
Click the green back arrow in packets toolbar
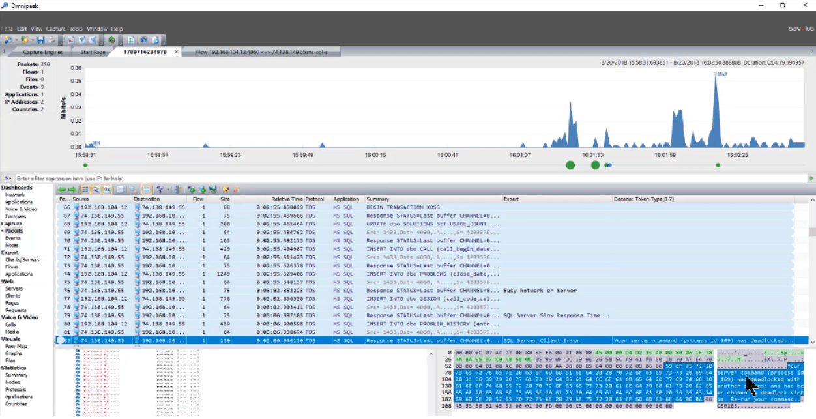[x=63, y=190]
